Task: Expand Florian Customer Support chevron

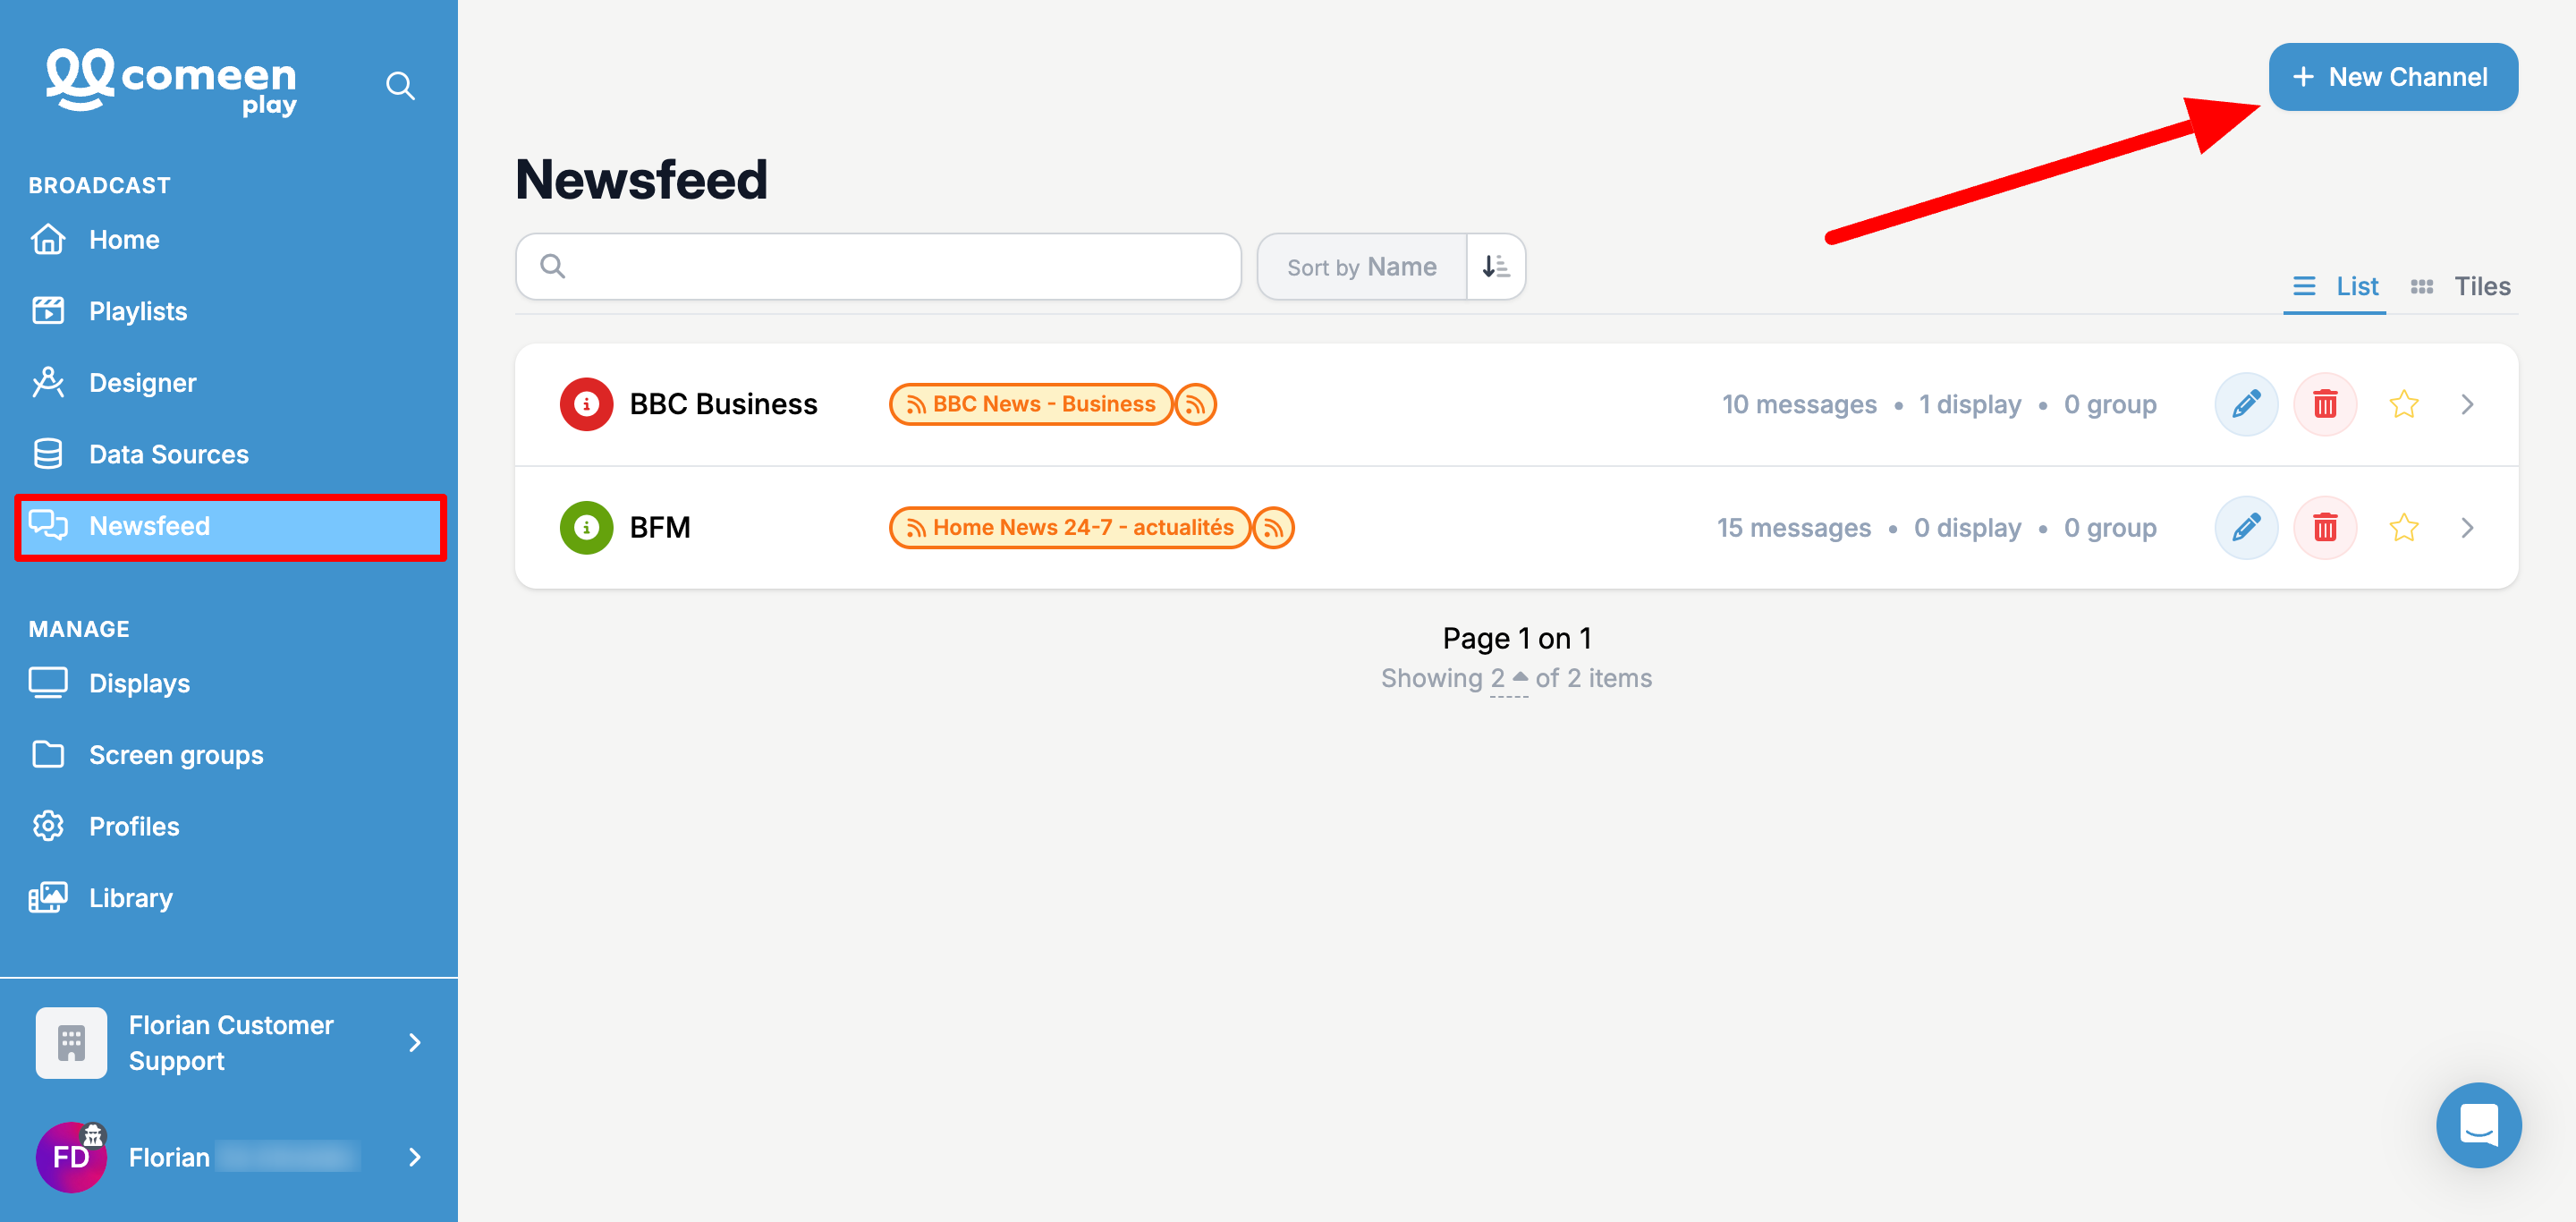Action: 414,1043
